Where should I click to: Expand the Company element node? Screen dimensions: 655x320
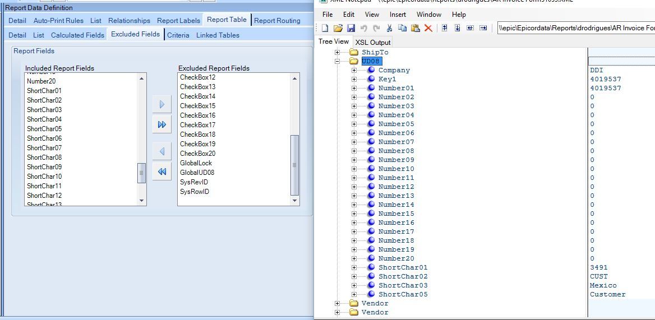click(x=354, y=70)
